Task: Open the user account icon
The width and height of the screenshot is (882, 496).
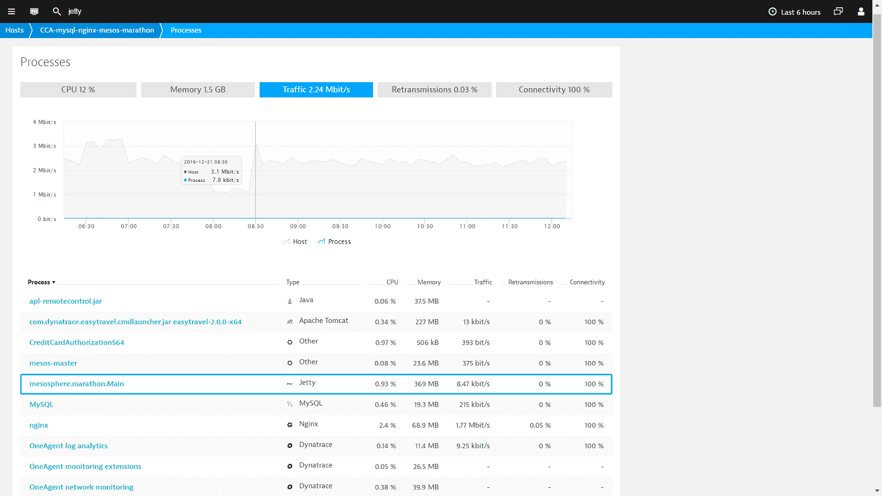Action: click(x=861, y=12)
